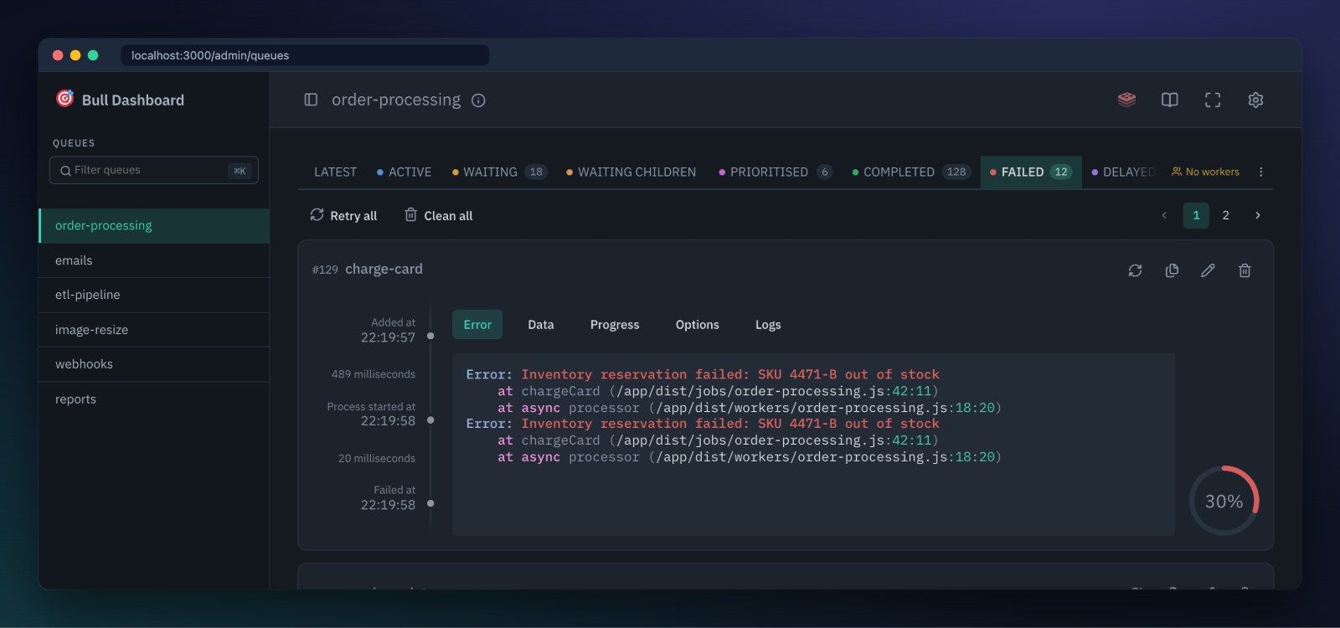This screenshot has height=628, width=1340.
Task: View the Options tab of job #129
Action: click(698, 325)
